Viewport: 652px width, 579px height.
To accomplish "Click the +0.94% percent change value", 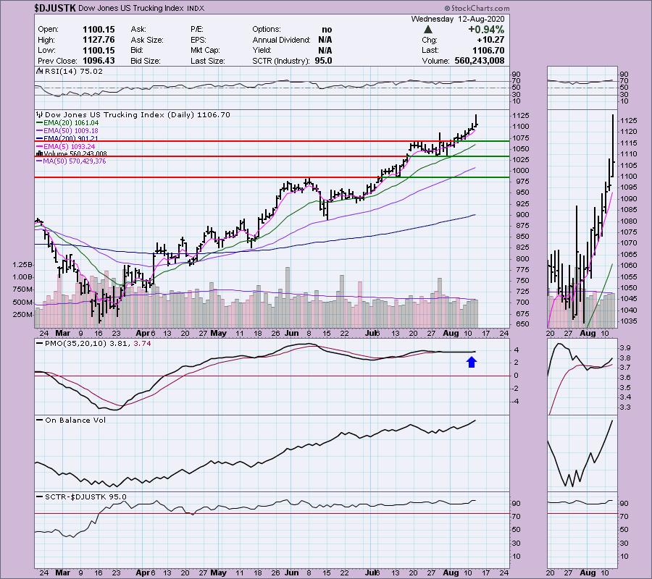I will [486, 30].
